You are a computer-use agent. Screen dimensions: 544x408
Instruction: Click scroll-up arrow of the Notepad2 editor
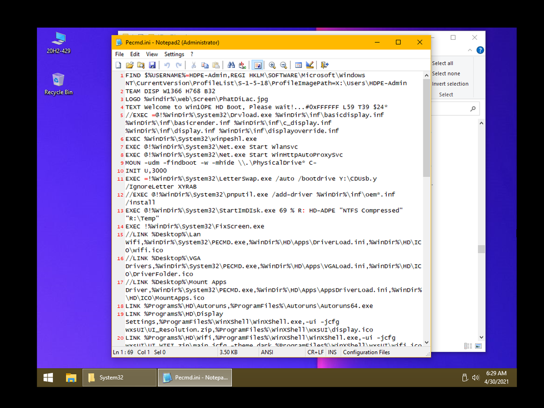coord(427,75)
